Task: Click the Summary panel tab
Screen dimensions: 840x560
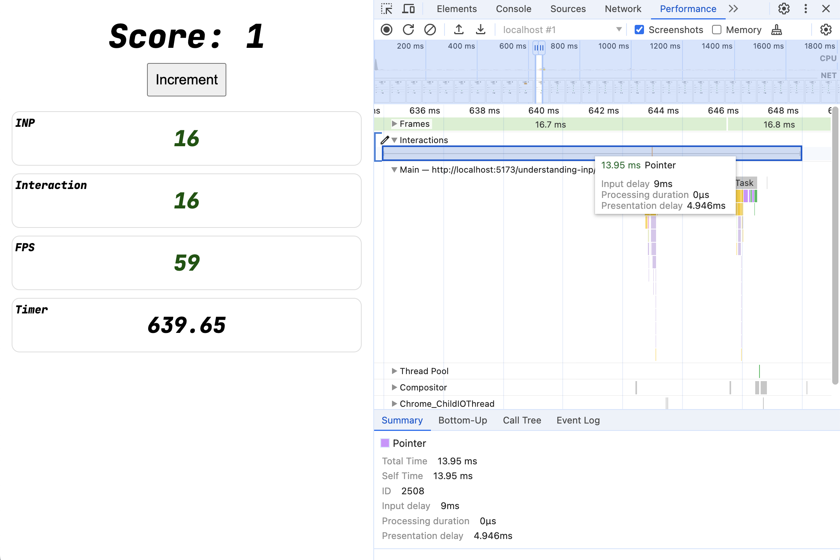Action: [402, 420]
